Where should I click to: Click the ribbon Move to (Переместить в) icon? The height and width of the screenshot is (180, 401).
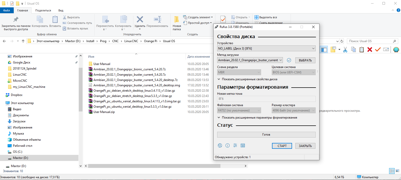105,19
